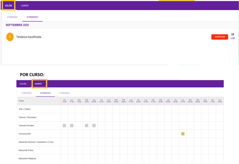The width and height of the screenshot is (239, 164).
Task: Click the P mark under Jue 20/08
Action: click(94, 126)
